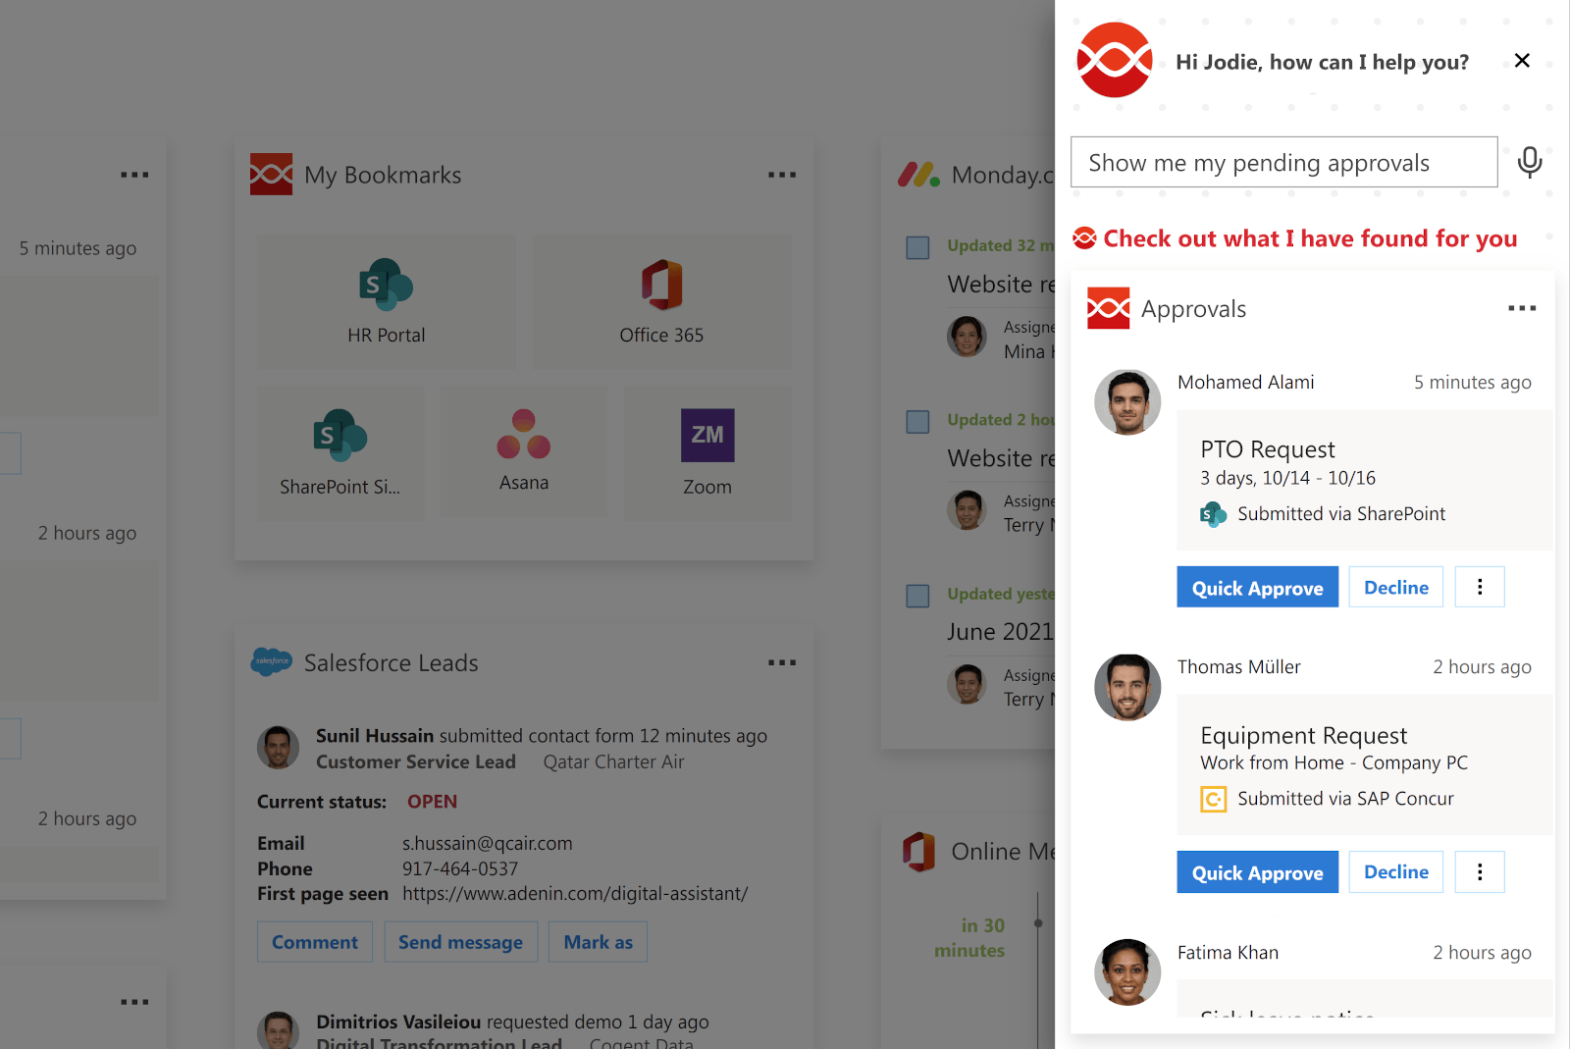Close the assistant panel with X
1570x1049 pixels.
[1522, 61]
